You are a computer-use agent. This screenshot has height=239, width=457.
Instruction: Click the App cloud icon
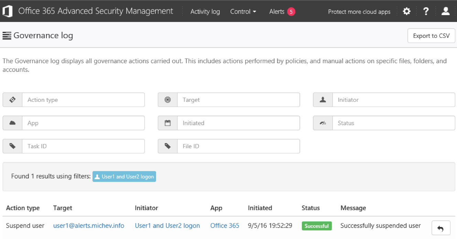[x=12, y=123]
